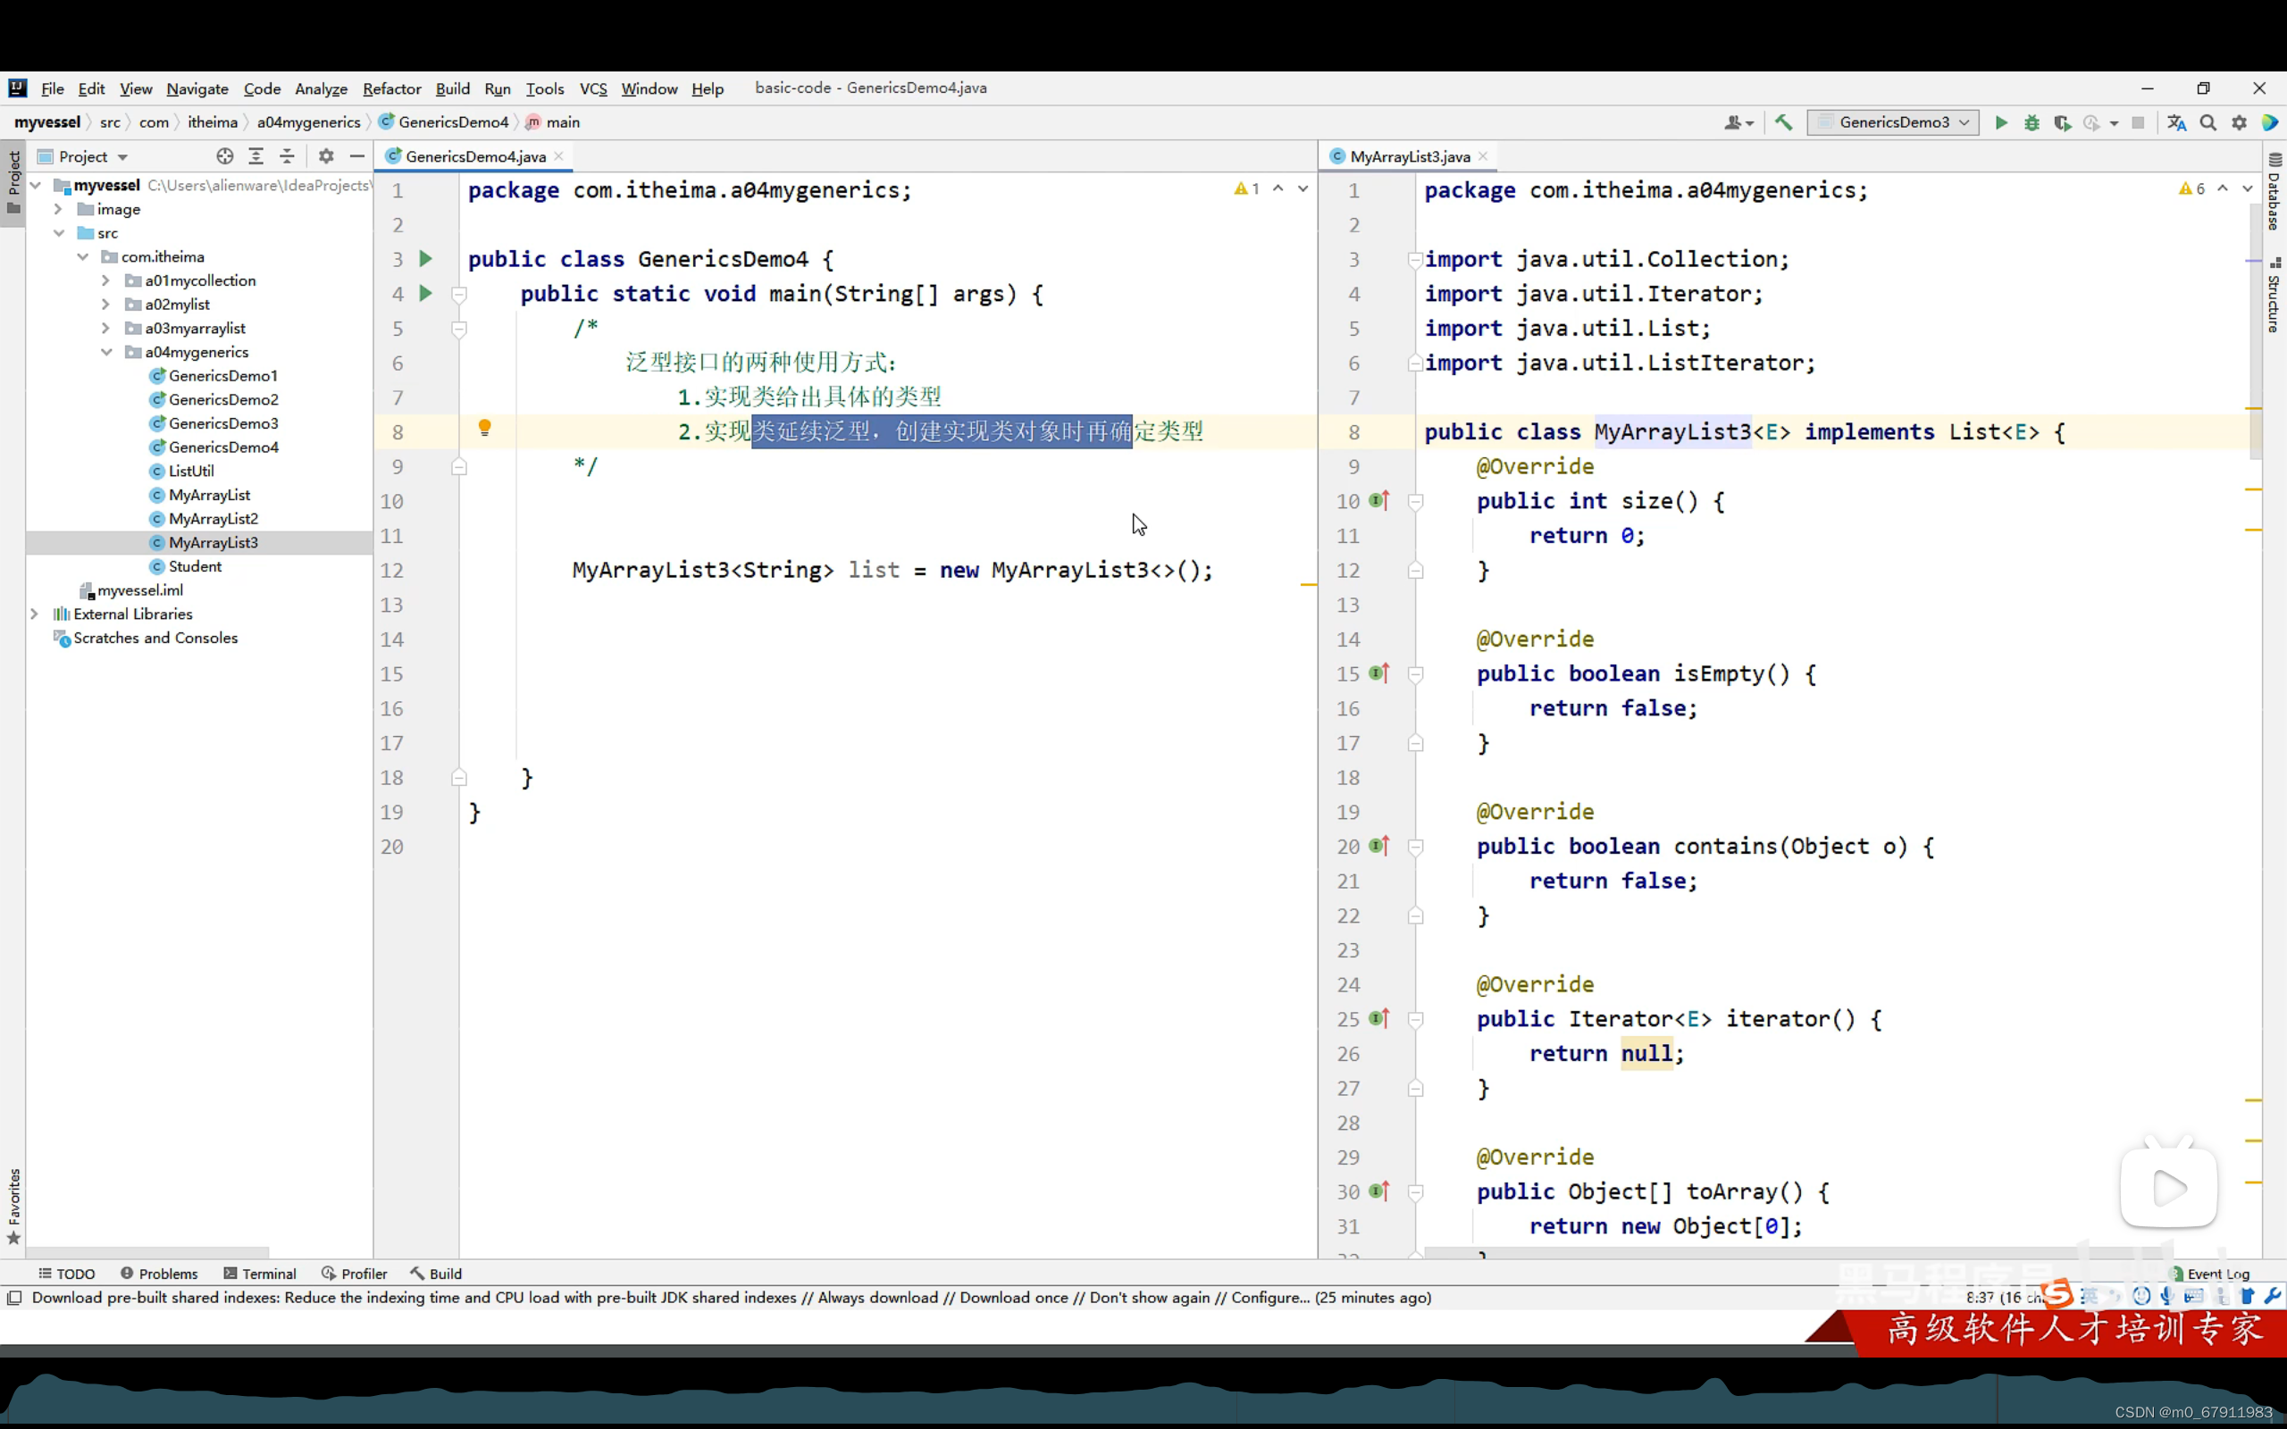
Task: Expand the a01mycollection package folder
Action: (x=105, y=280)
